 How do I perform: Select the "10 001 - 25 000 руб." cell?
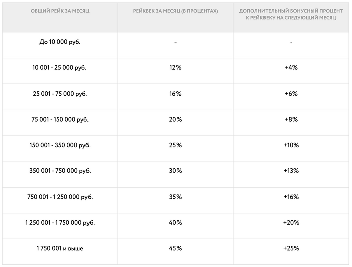point(59,68)
